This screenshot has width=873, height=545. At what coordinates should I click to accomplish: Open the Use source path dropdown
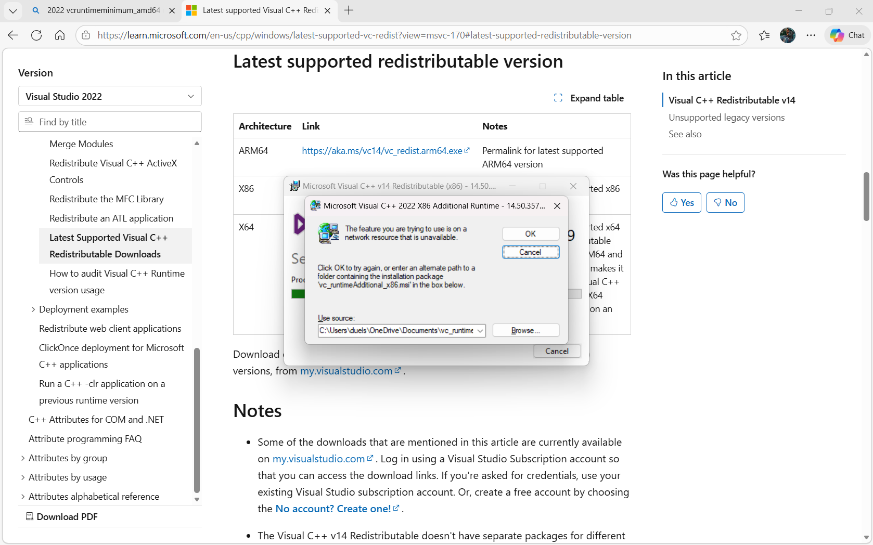click(480, 331)
